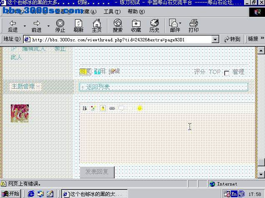
Task: Open the 开始 Start menu
Action: tap(10, 193)
